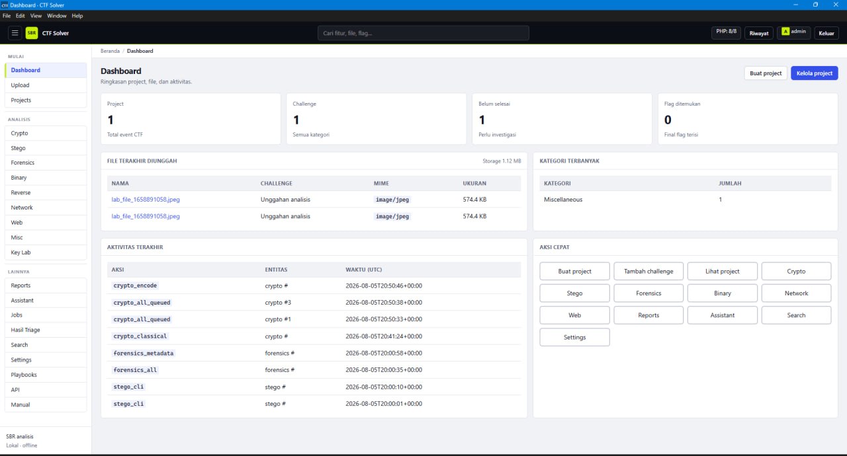This screenshot has width=847, height=456.
Task: Click stego_cli entry timestamped 20:00:10
Action: [128, 387]
